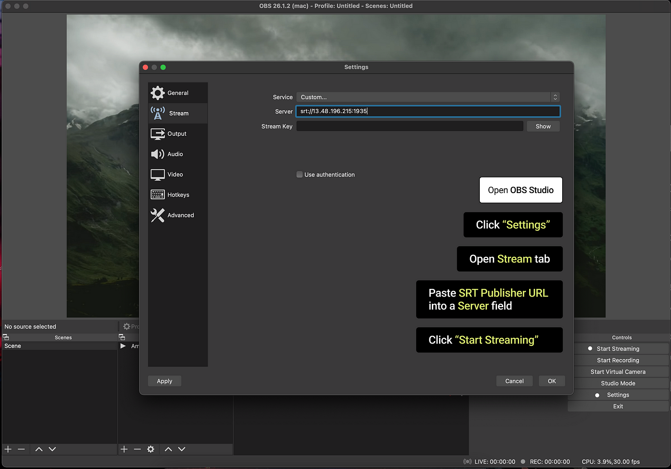The image size is (671, 469).
Task: Click the Output label in settings sidebar
Action: [177, 134]
